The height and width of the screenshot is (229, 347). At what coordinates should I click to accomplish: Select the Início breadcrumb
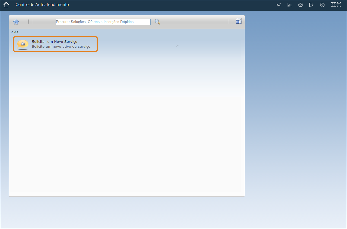click(14, 32)
